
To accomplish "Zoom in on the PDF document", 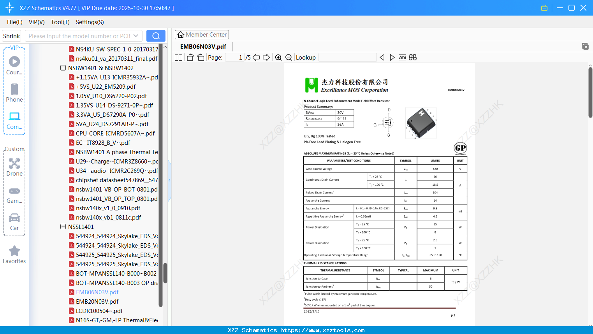I will [278, 58].
